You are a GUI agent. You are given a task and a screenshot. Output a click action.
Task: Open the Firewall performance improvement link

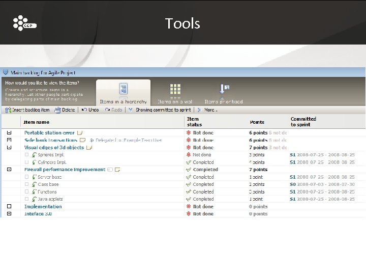click(65, 169)
